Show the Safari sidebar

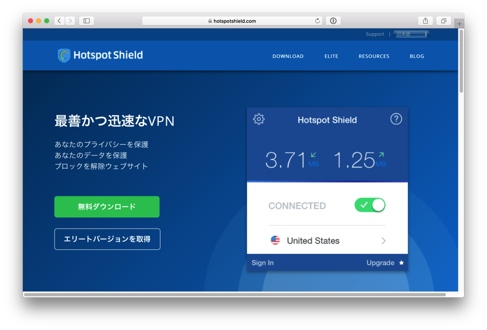click(x=87, y=21)
